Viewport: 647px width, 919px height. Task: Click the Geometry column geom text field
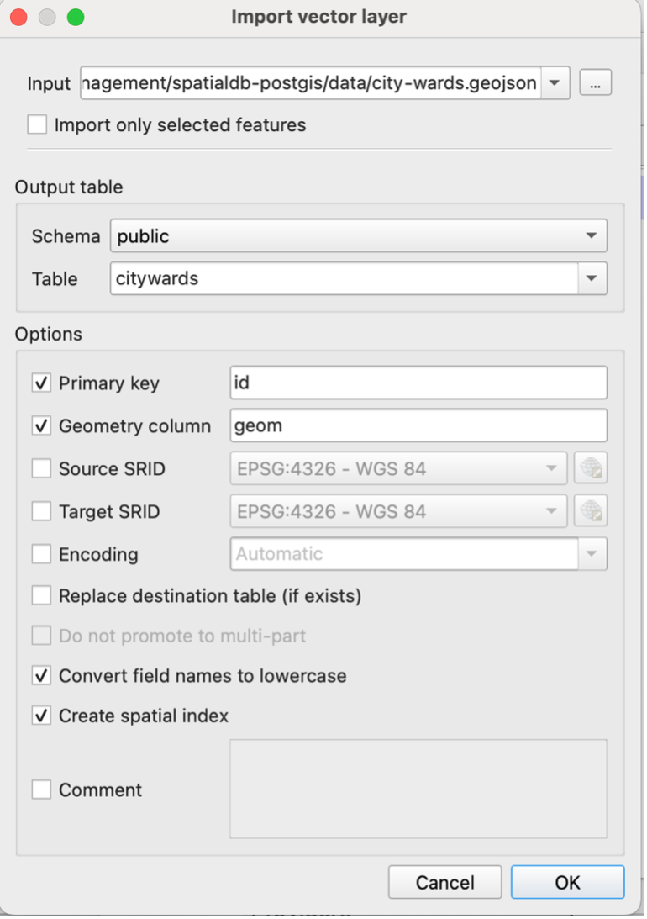418,425
